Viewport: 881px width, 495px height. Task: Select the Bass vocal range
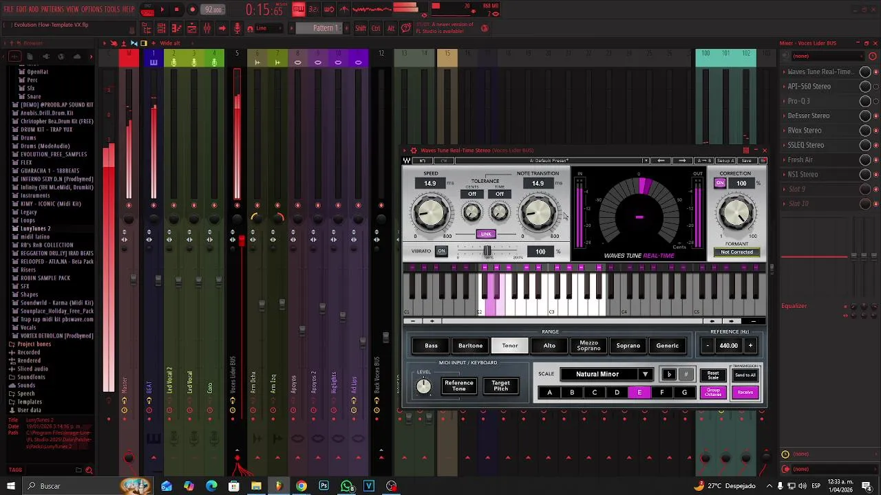[x=431, y=346]
